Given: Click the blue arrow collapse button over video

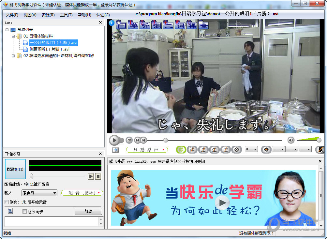Looking at the screenshot, I should pyautogui.click(x=111, y=23).
